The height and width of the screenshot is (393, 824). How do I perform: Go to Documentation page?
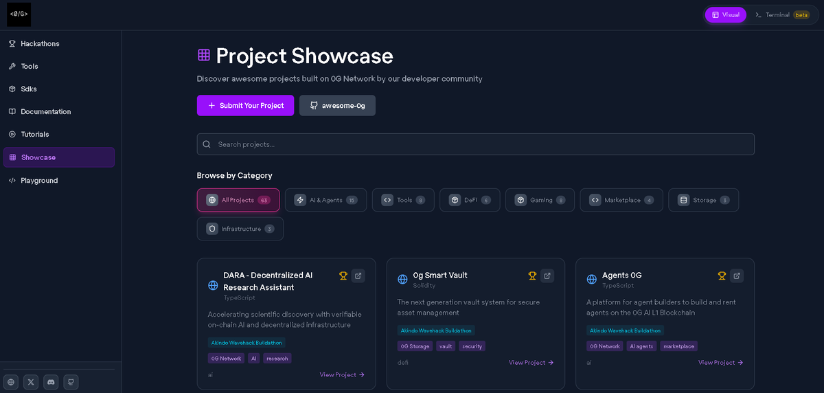(x=59, y=111)
